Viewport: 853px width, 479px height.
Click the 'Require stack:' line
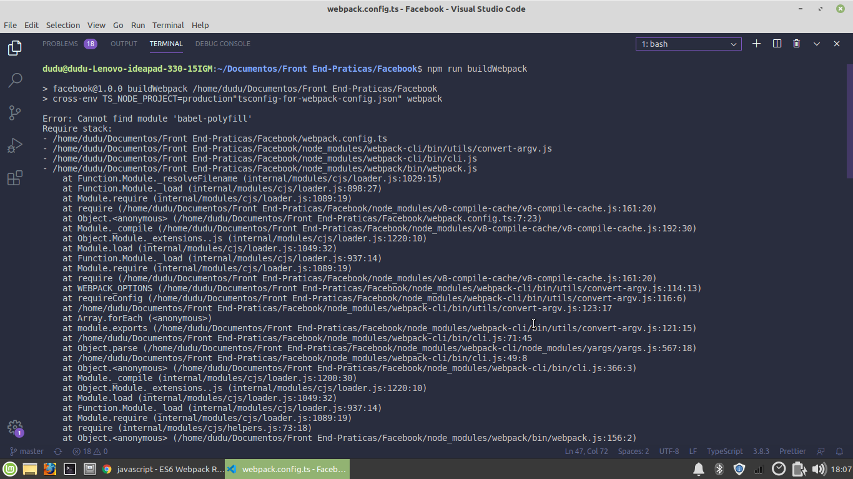pos(77,128)
